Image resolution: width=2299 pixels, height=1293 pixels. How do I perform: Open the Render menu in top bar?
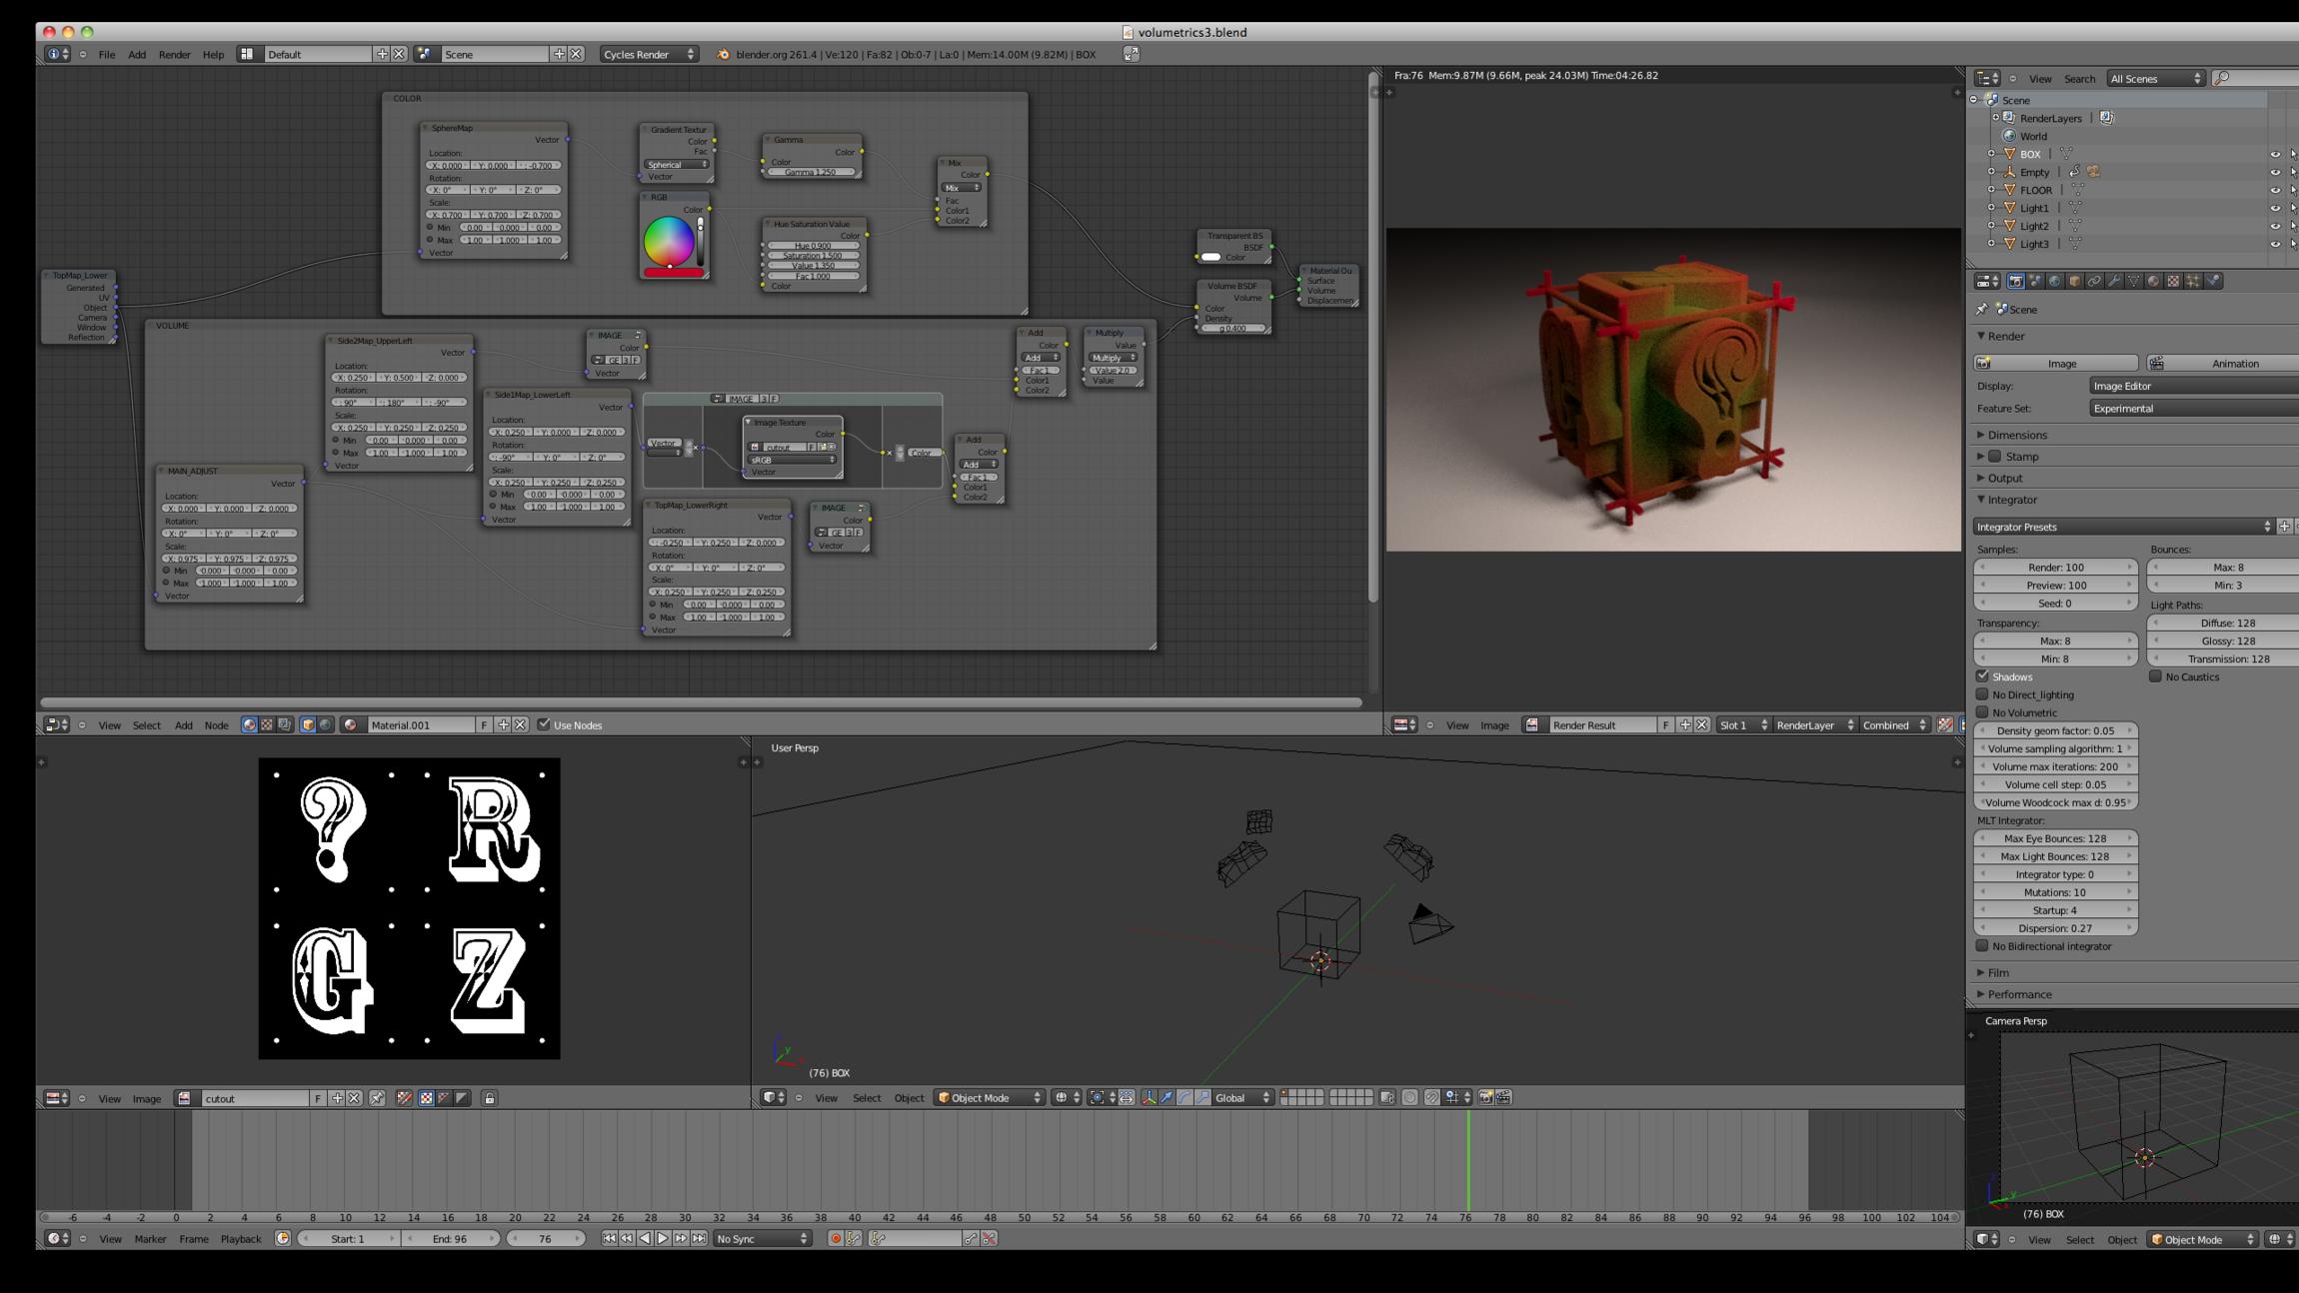coord(174,54)
